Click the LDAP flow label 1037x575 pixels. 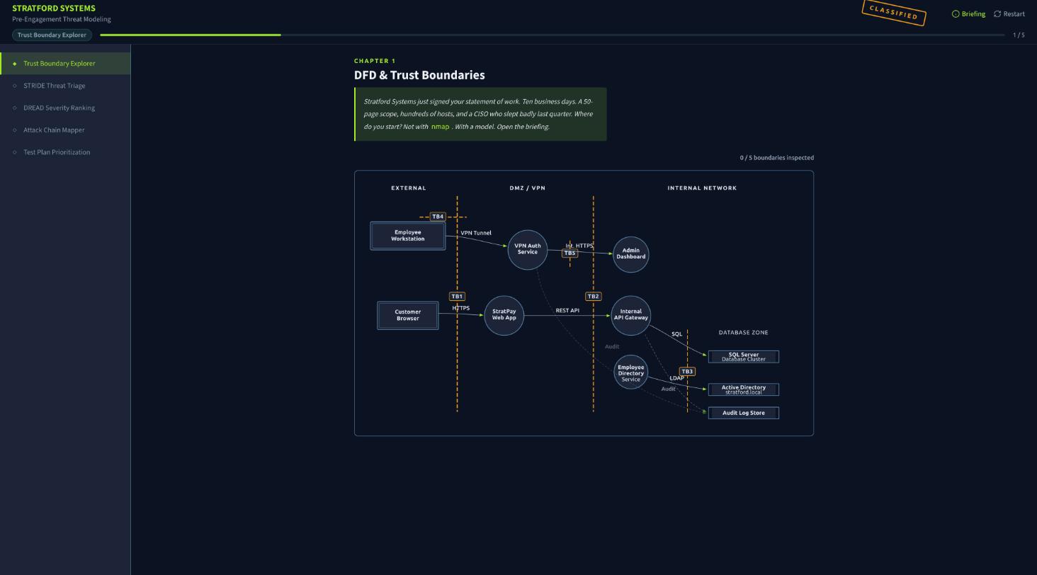click(677, 378)
